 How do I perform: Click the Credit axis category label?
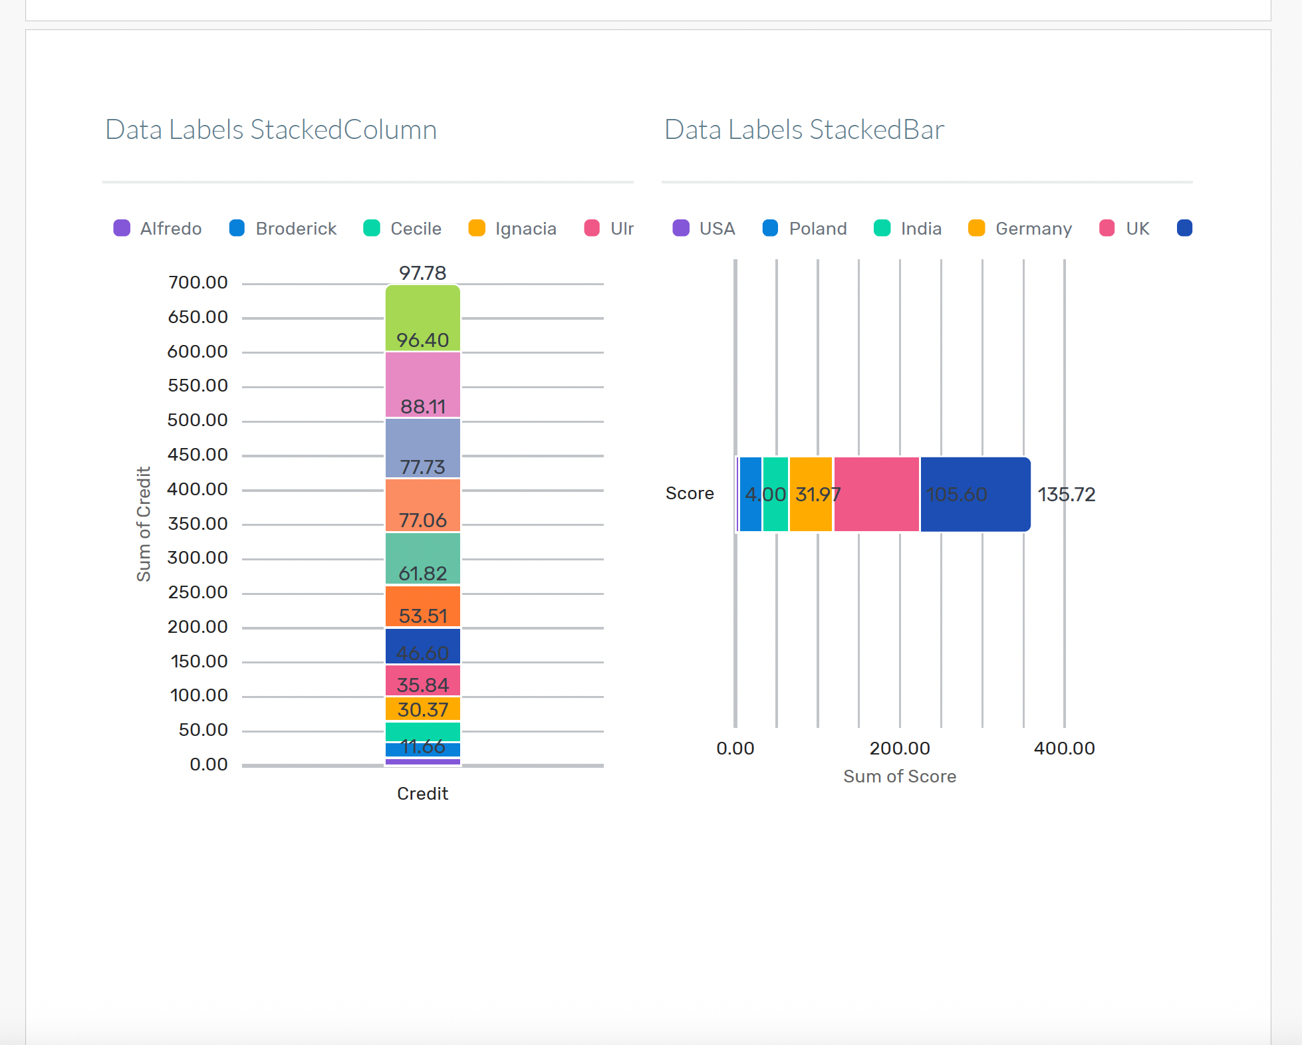[423, 794]
